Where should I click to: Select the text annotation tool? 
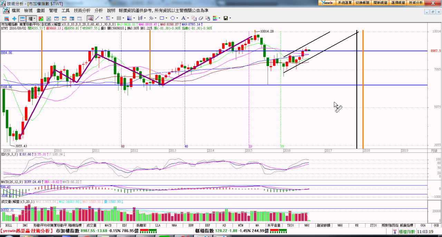click(x=183, y=18)
